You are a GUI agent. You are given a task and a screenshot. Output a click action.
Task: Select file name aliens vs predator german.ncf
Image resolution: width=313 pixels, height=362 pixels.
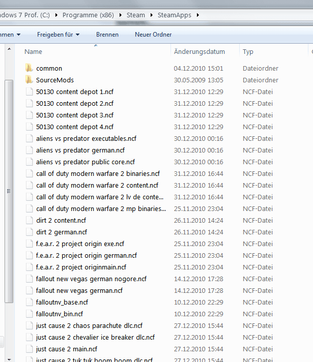coord(80,150)
